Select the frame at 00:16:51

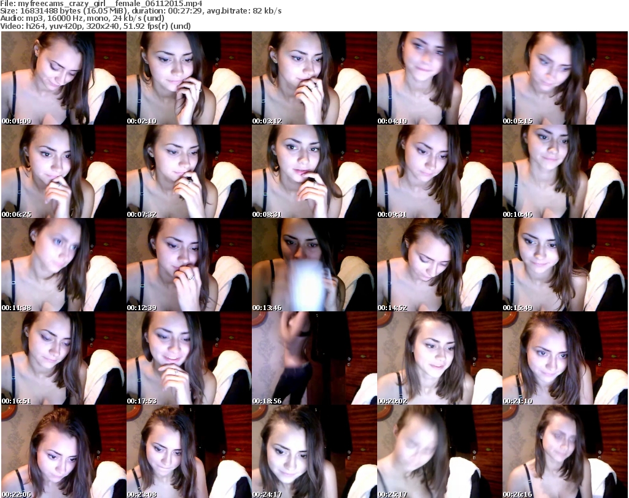click(x=63, y=359)
